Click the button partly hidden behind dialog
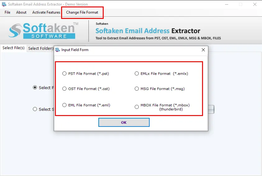This screenshot has width=262, height=176. pos(211,109)
